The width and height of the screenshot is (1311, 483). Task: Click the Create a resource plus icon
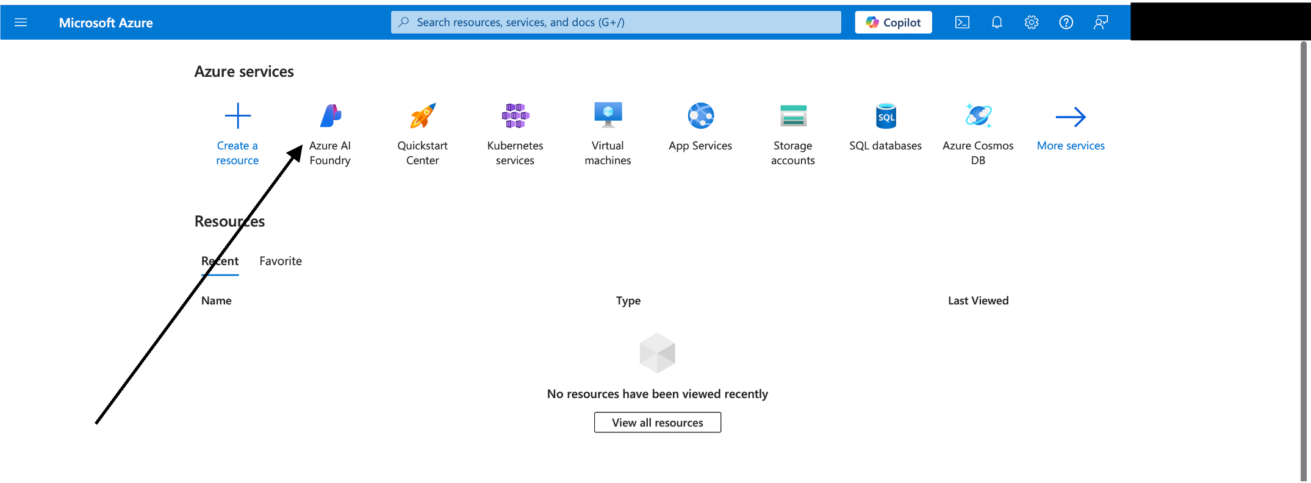[237, 116]
